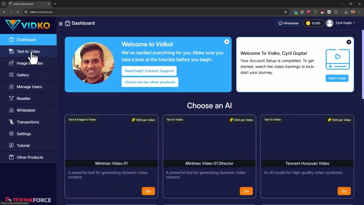Screen dimensions: 364x205
Task: Go back with the browser back arrow
Action: (x=4, y=12)
